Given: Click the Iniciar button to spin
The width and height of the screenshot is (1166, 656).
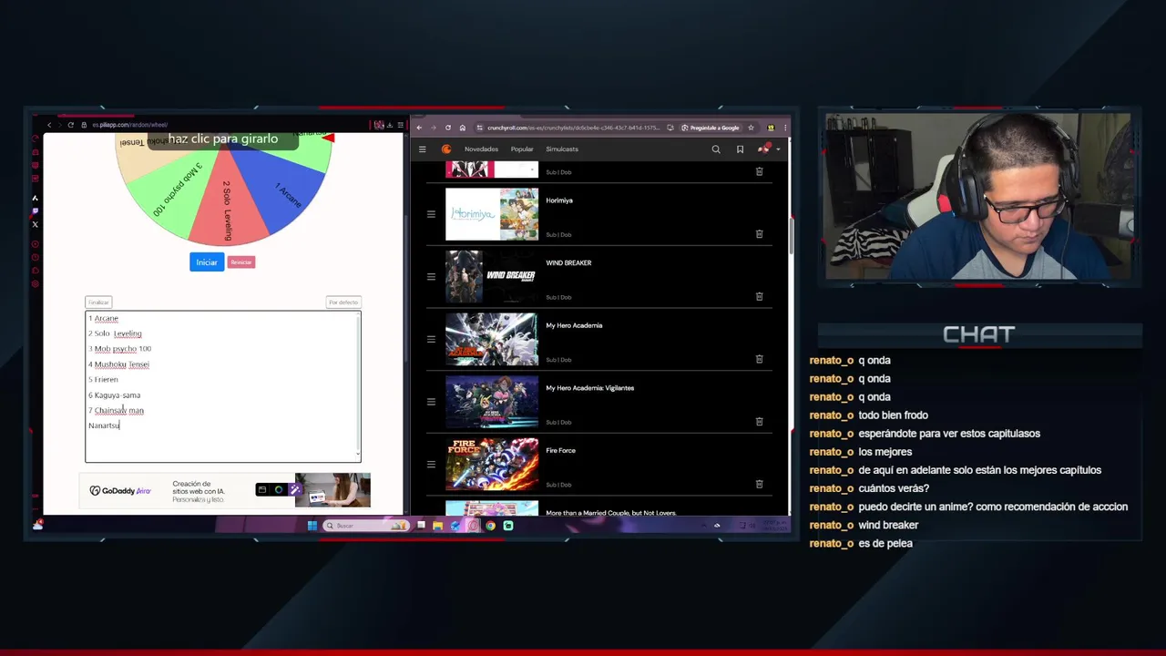Looking at the screenshot, I should point(207,262).
